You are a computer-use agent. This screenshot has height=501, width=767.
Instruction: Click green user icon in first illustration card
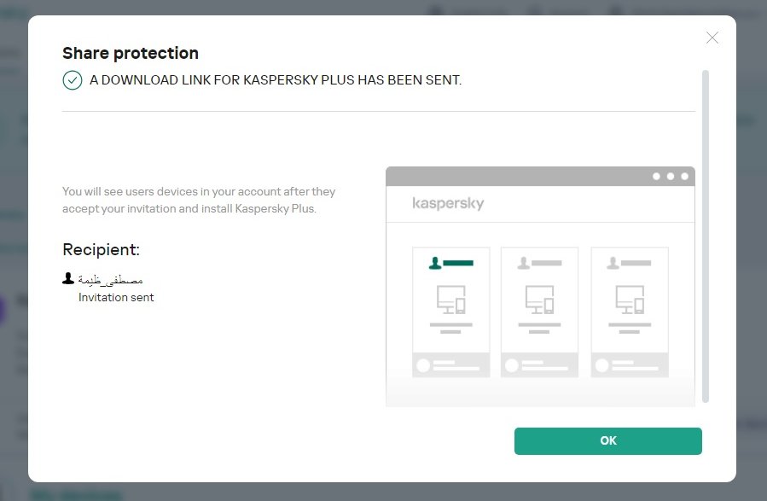pos(435,264)
